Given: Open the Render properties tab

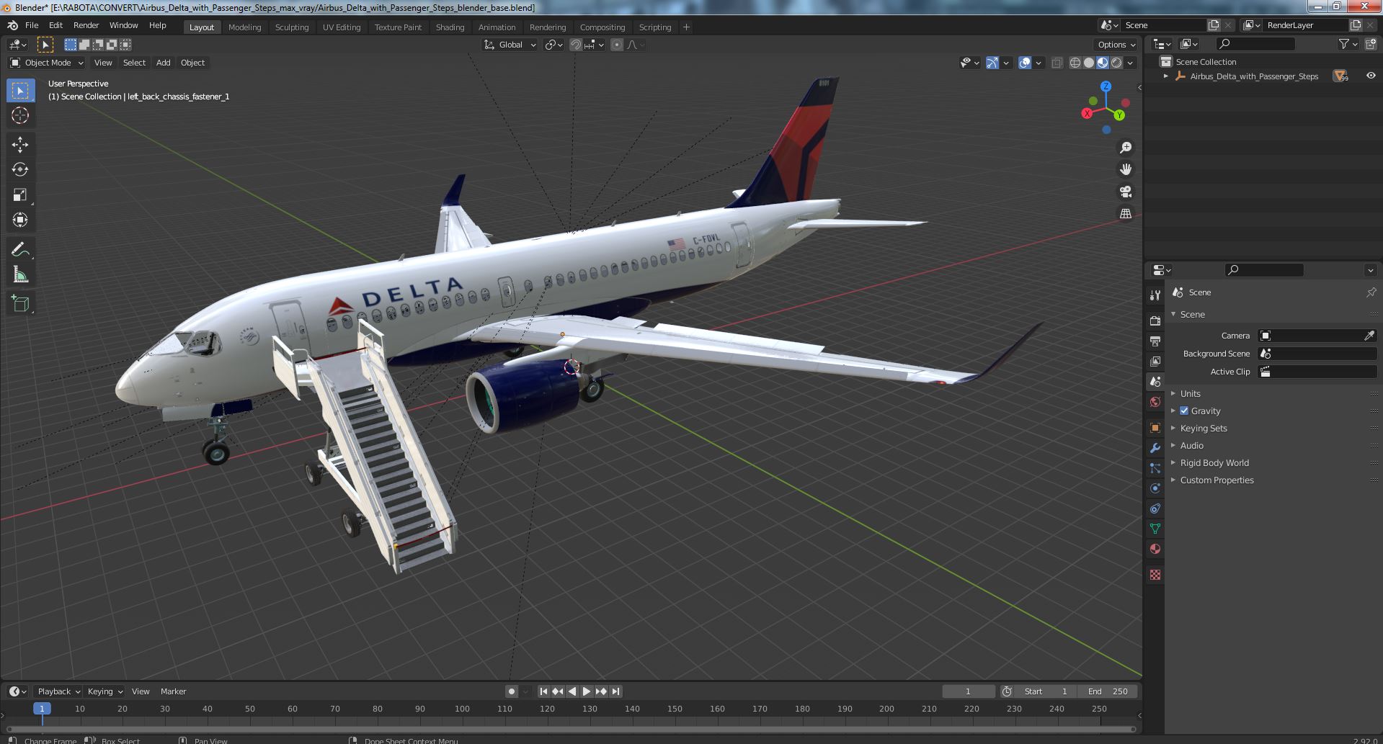Looking at the screenshot, I should (x=1155, y=321).
